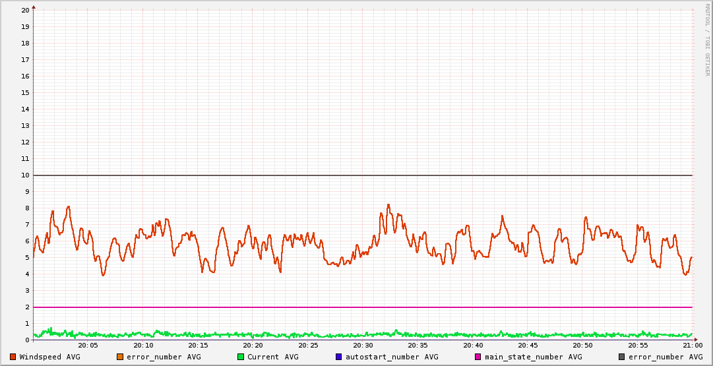Click the arrow at the x-axis right end
The width and height of the screenshot is (713, 366).
(x=695, y=340)
